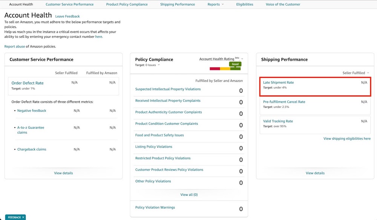Open Product Authenticity Customer Complaints

[168, 112]
